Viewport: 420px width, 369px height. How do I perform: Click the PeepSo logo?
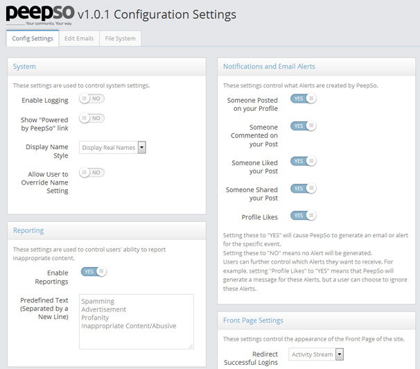coord(40,15)
